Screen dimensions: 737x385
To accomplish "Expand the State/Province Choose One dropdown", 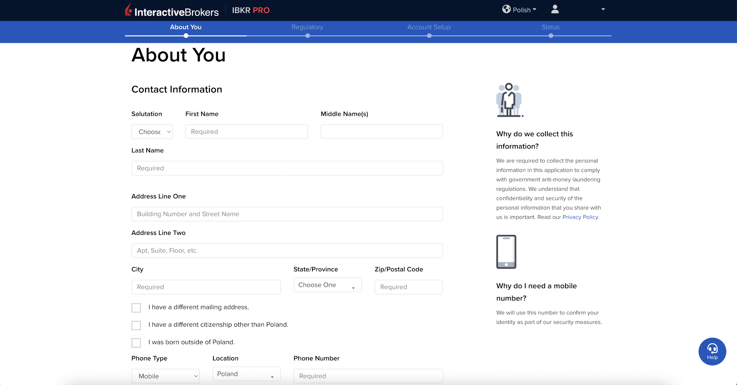I will [x=327, y=285].
